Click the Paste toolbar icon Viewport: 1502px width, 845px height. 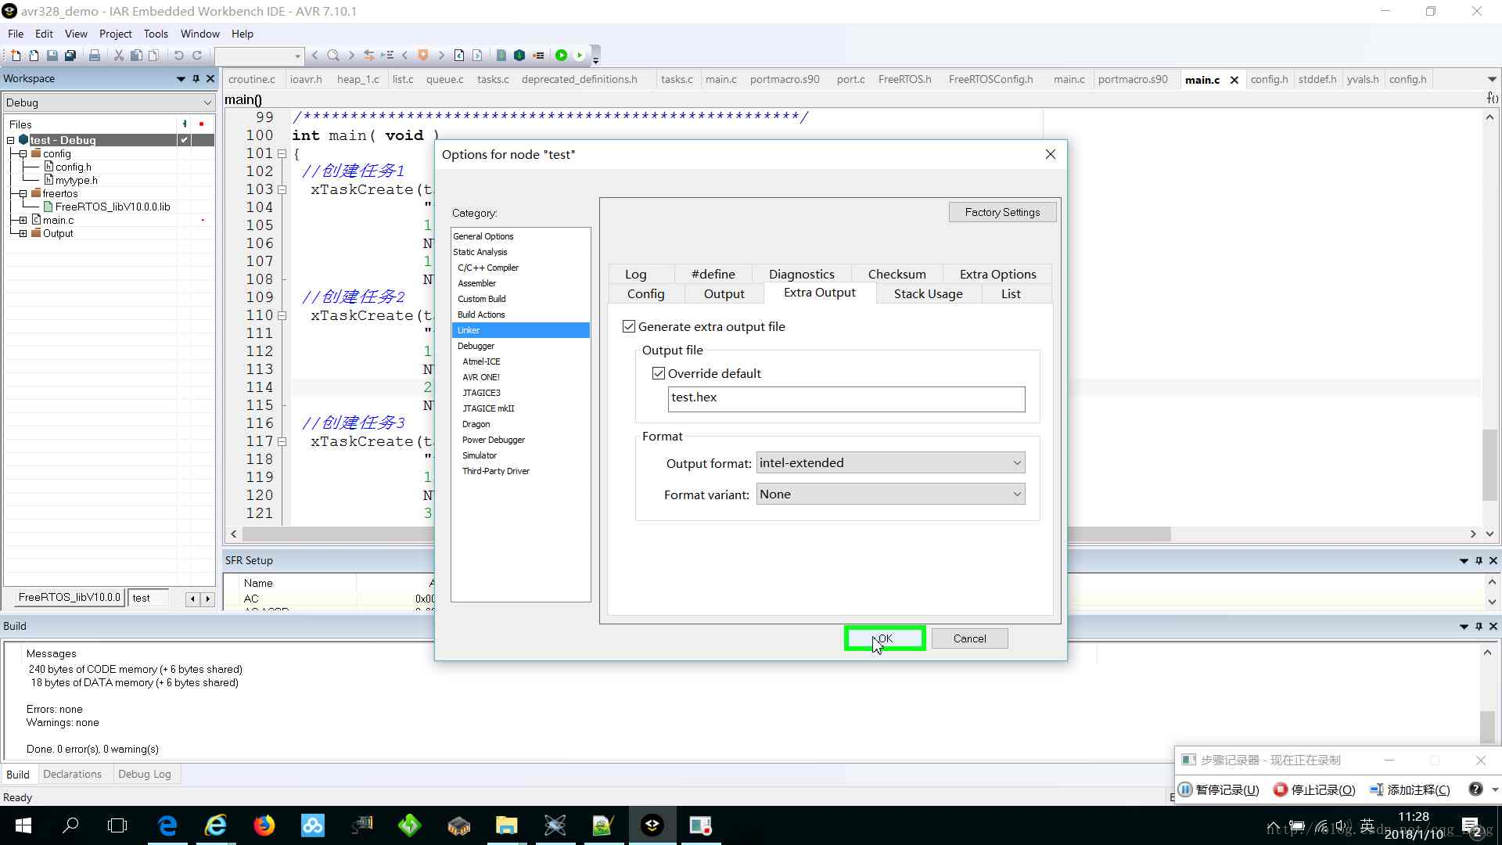click(154, 56)
